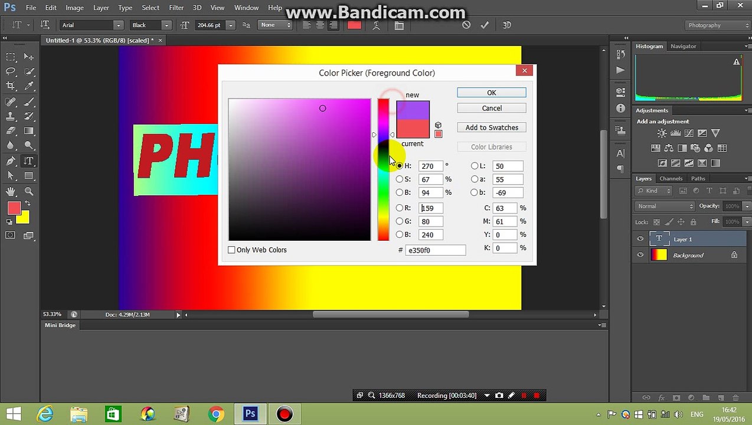Select the Hand tool

click(x=11, y=191)
